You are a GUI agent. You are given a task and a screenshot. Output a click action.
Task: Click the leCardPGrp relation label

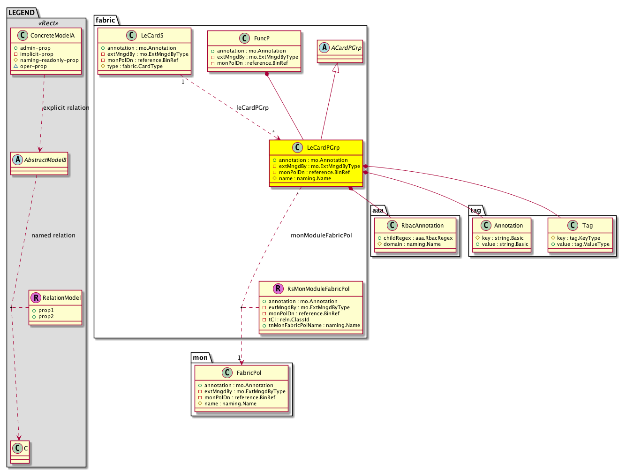(252, 108)
